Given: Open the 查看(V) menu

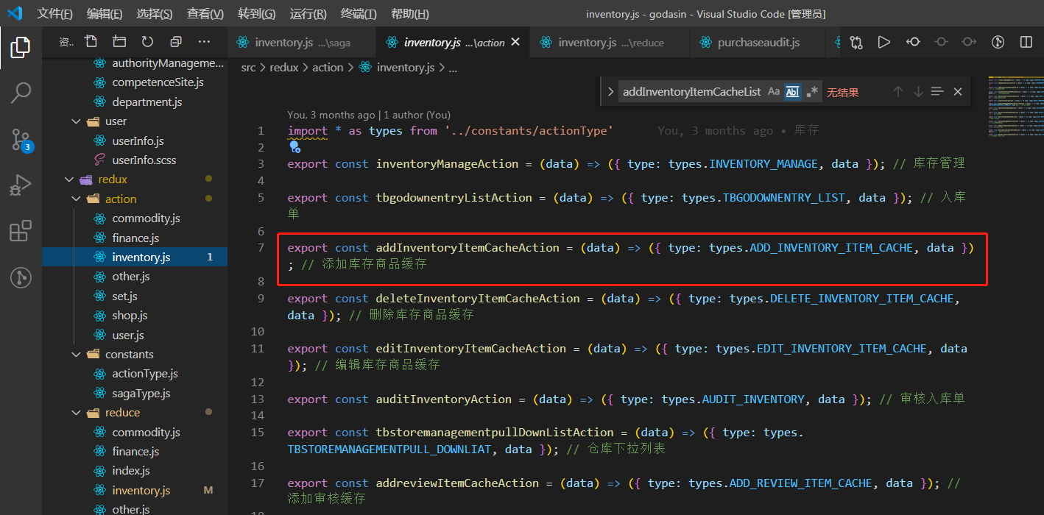Looking at the screenshot, I should point(205,14).
